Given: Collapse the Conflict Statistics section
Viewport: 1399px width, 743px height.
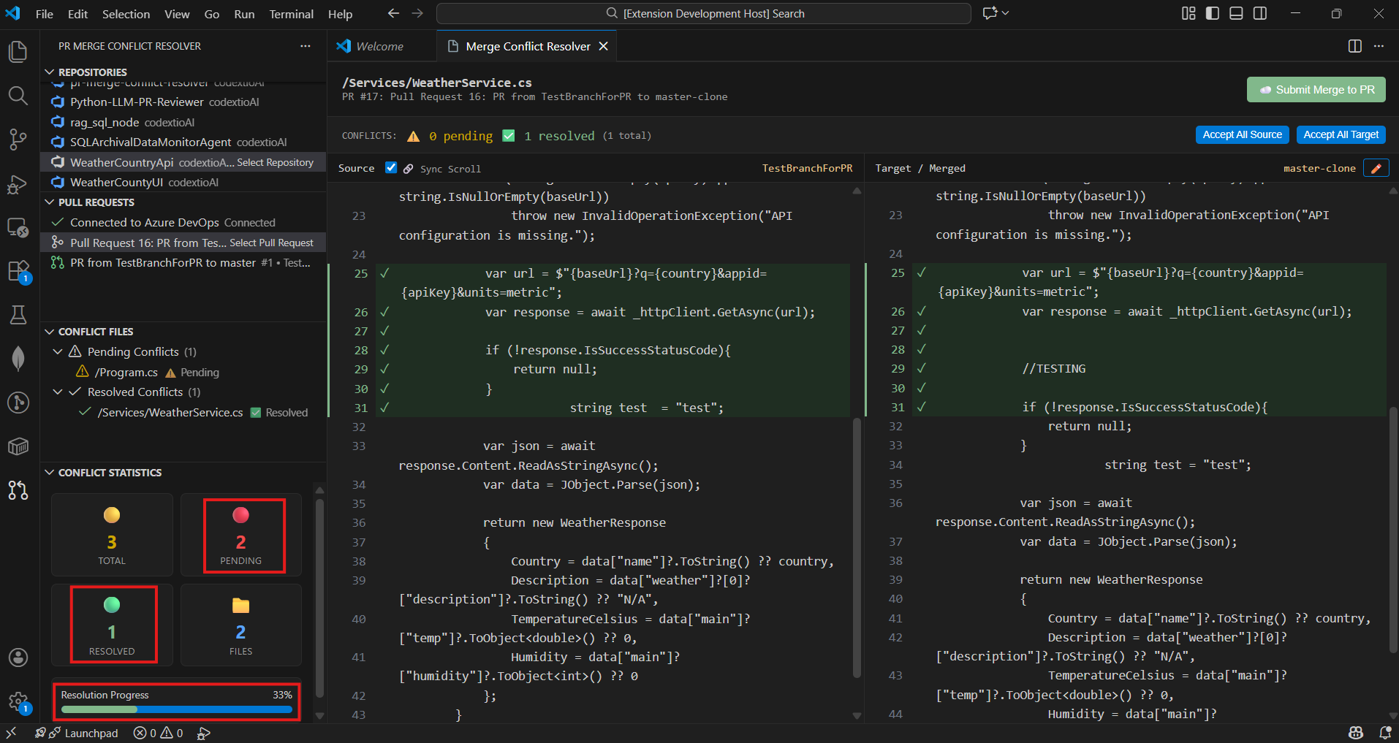Looking at the screenshot, I should tap(50, 472).
